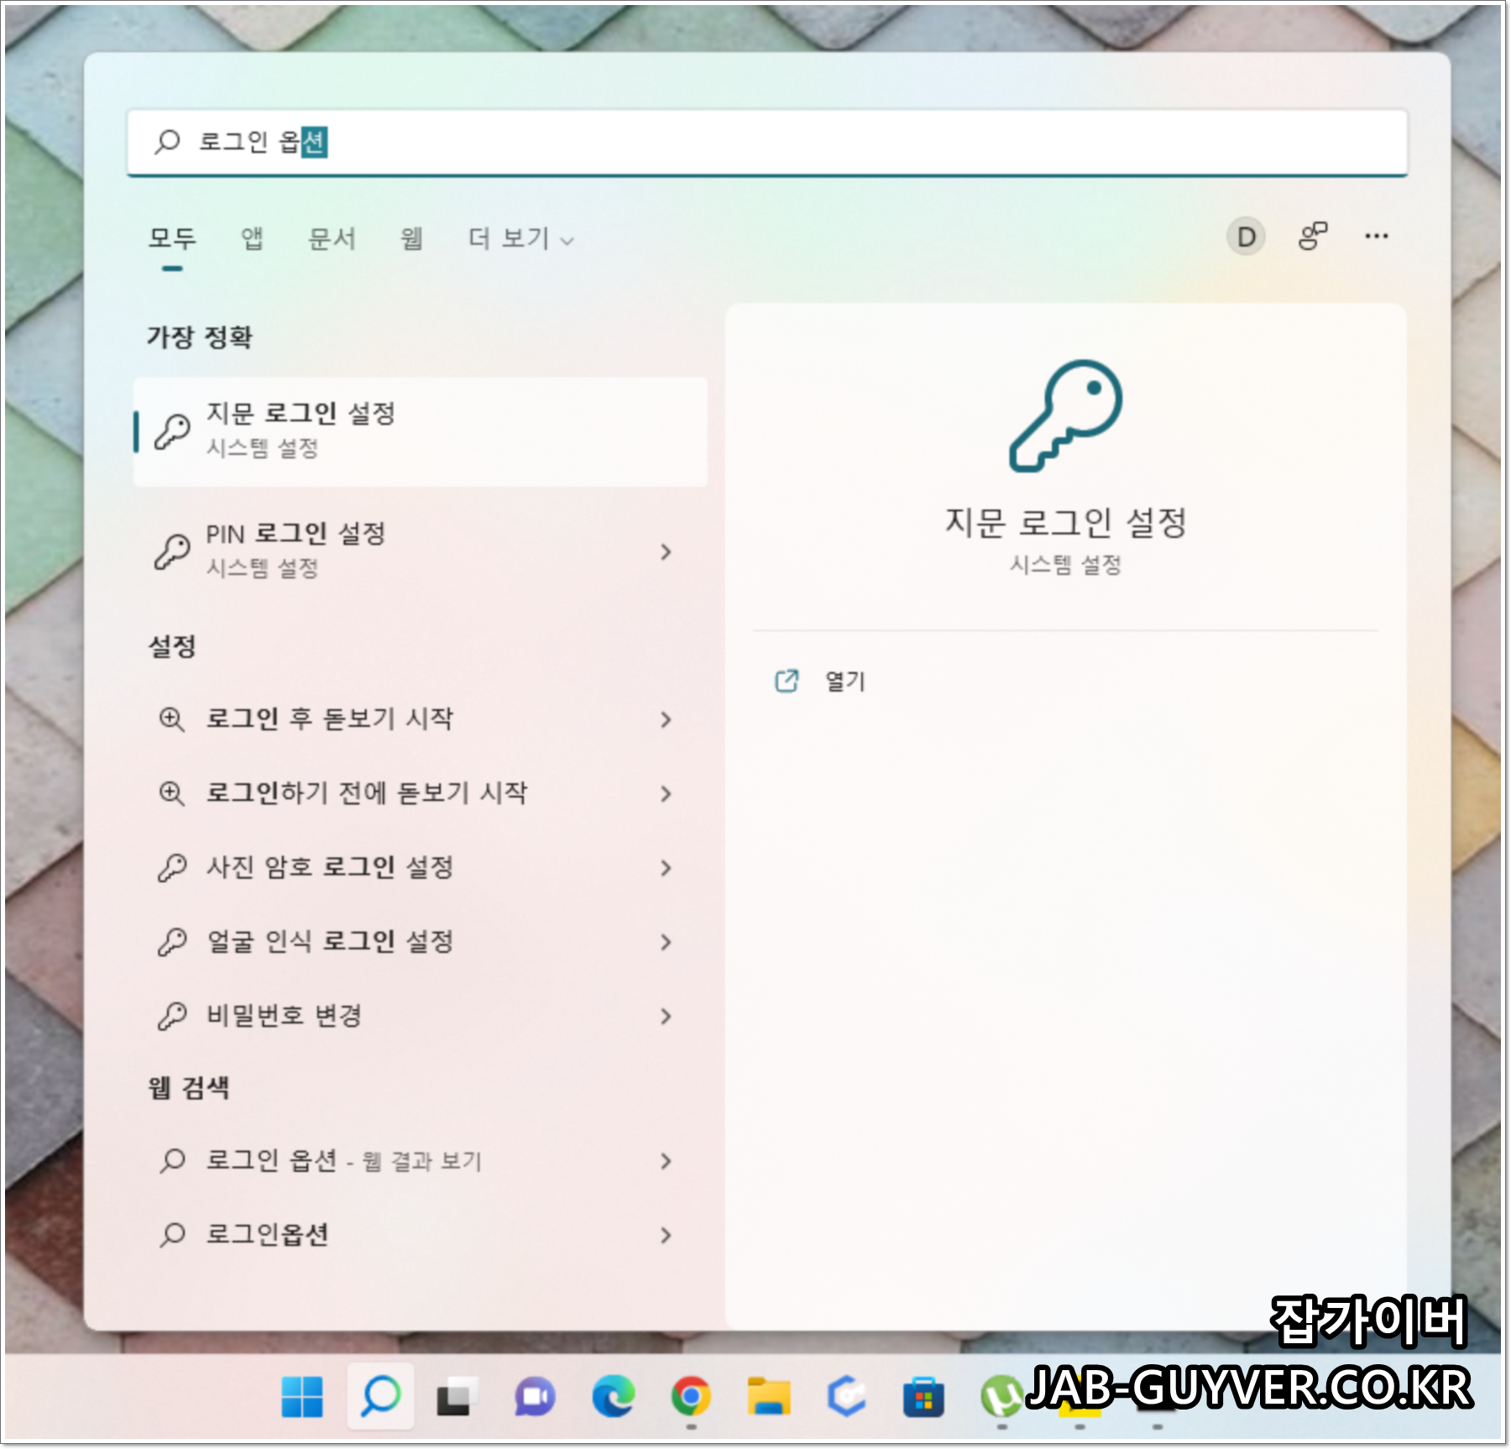Viewport: 1511px width, 1449px height.
Task: Click the D account avatar
Action: (1247, 237)
